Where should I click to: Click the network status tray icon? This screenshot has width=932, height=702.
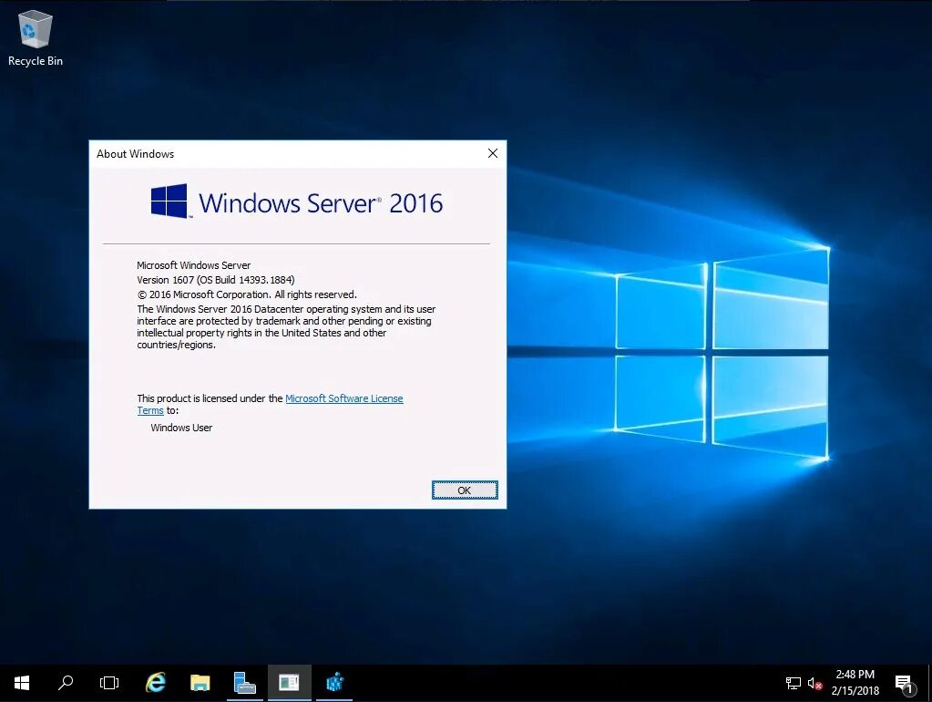[794, 684]
